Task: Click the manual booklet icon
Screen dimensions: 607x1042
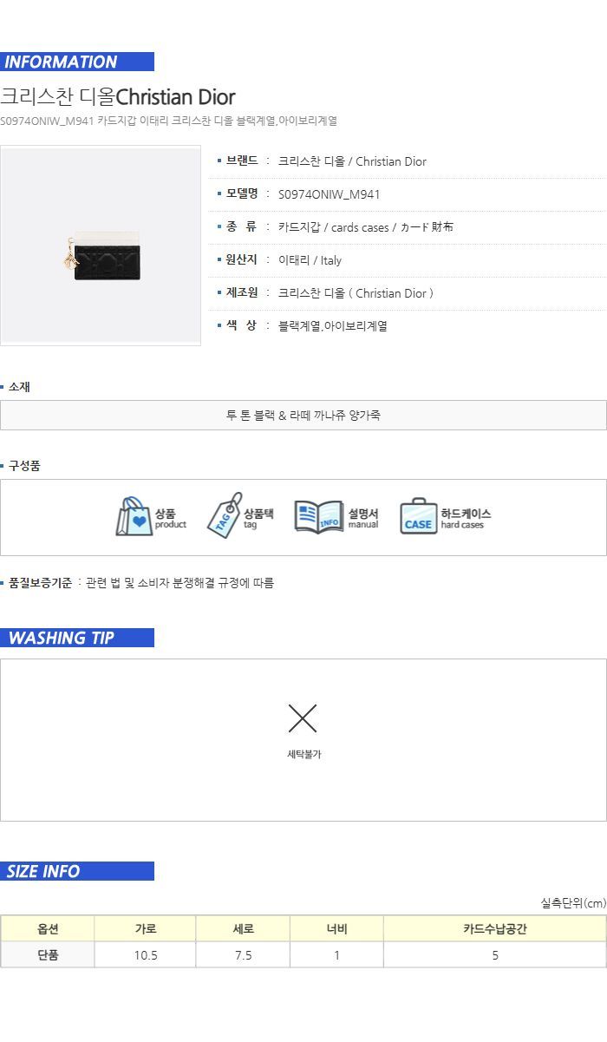Action: pos(319,516)
